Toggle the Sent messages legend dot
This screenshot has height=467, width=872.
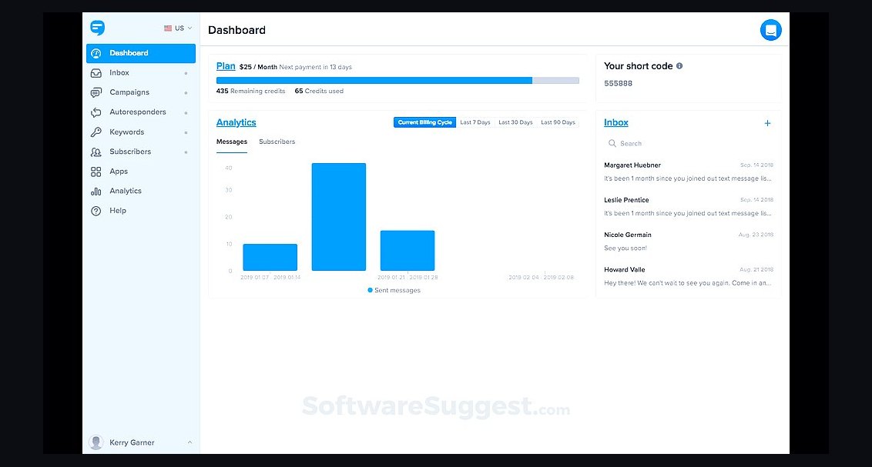[x=371, y=290]
